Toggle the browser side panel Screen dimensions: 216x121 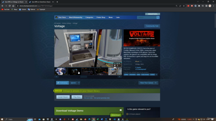[206, 6]
